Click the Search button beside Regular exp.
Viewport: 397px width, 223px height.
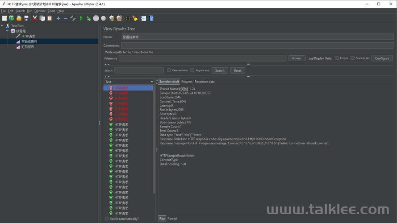click(220, 70)
